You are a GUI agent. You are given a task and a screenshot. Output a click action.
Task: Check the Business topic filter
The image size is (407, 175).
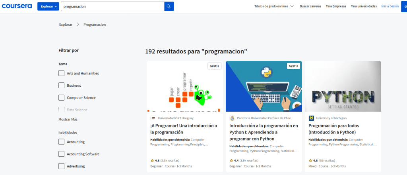pos(62,85)
